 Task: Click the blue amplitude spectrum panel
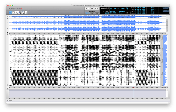coord(165,61)
